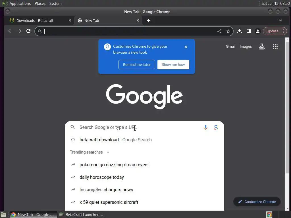The image size is (291, 218).
Task: Open the tab search dropdown arrow
Action: coord(280,20)
